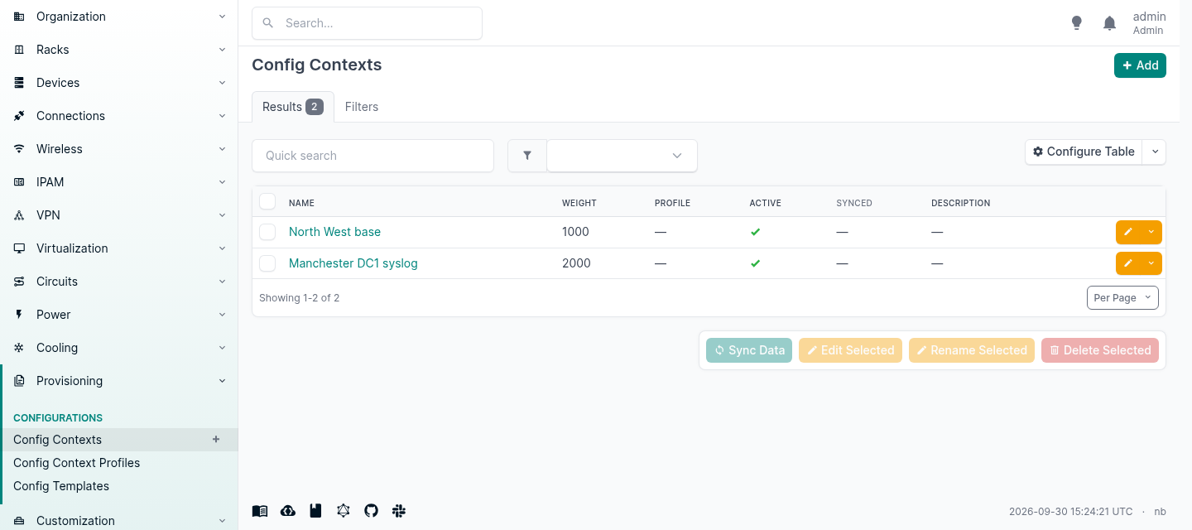Click the pencil edit icon for North West base
This screenshot has height=530, width=1192.
click(1128, 232)
